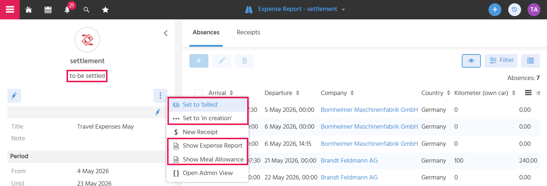547x186 pixels.
Task: Open Brandt Feldmann AG link in 22 May row
Action: coord(349,177)
